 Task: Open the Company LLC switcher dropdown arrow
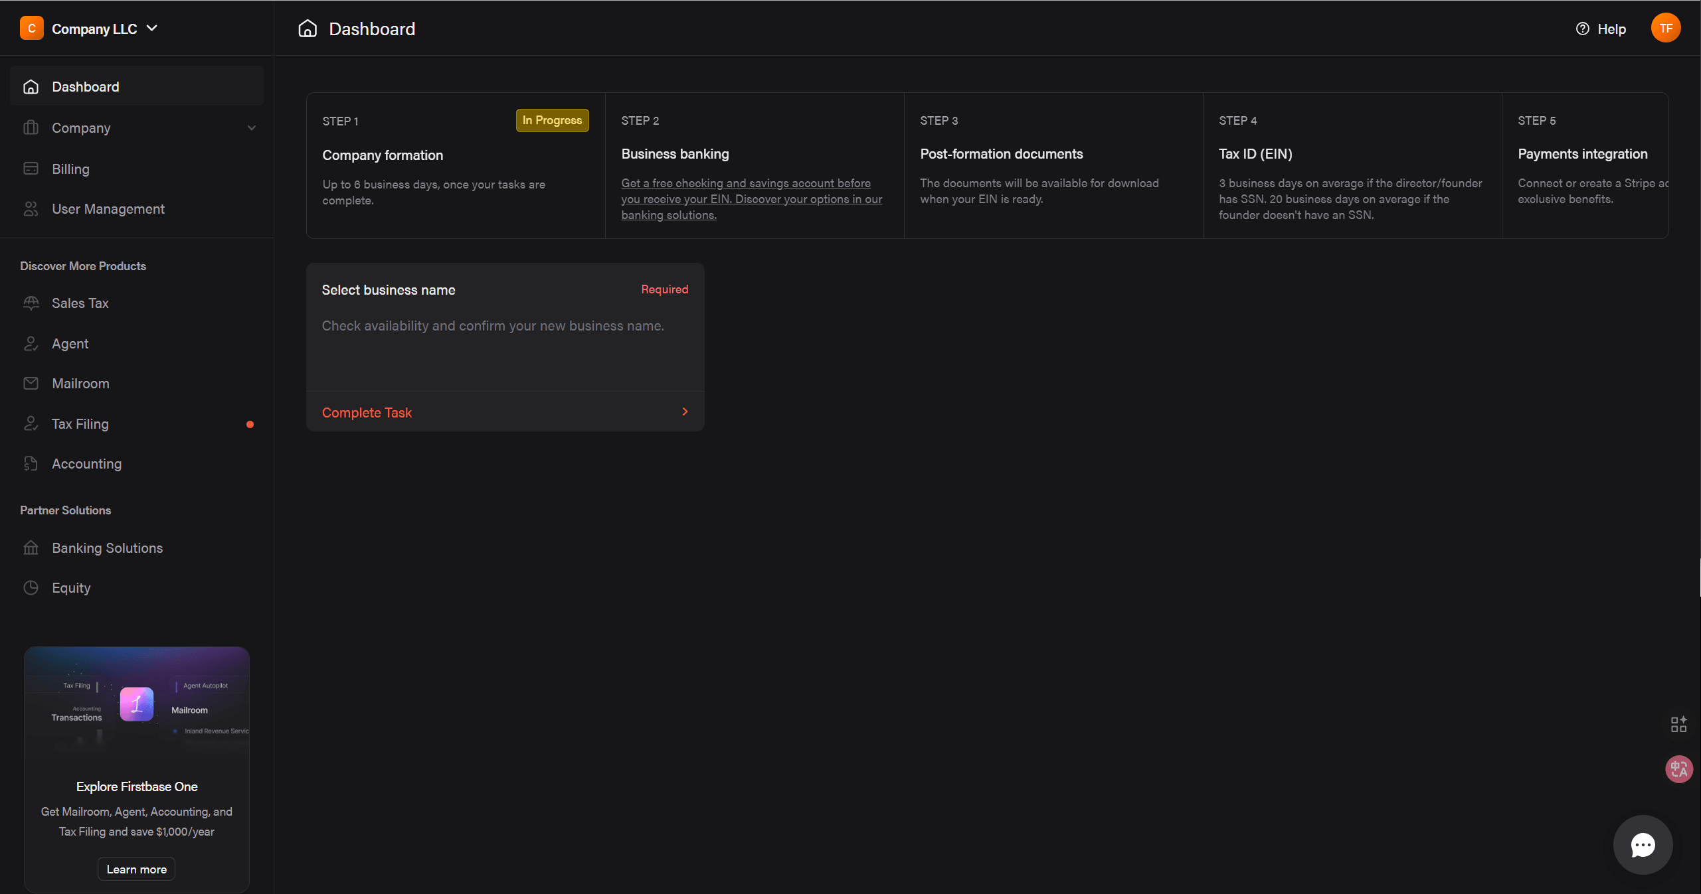coord(152,28)
